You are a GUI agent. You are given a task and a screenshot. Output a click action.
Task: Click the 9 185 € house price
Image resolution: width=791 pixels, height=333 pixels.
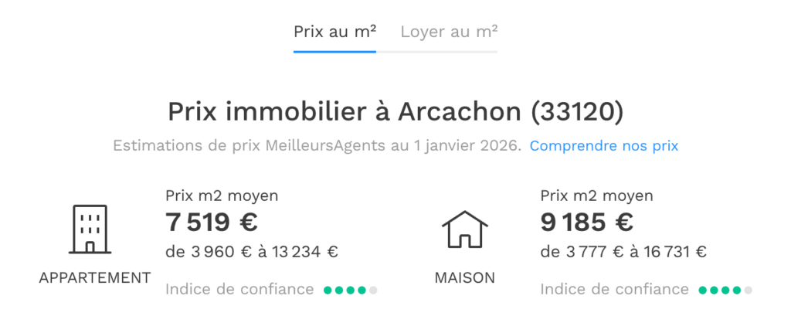tap(587, 223)
